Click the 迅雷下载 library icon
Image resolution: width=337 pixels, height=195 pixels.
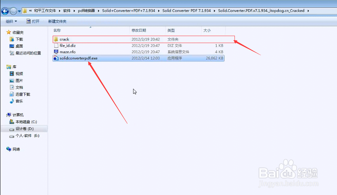[12, 94]
